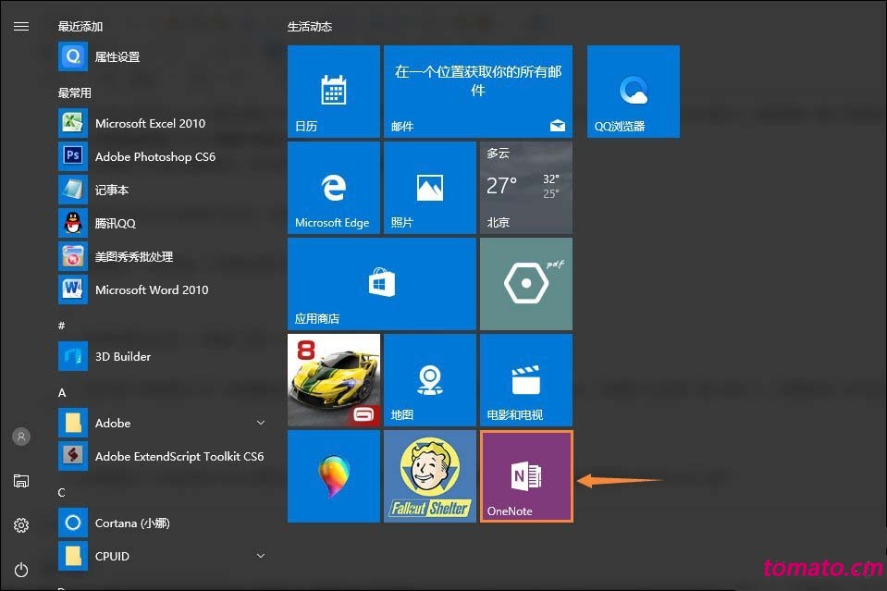The height and width of the screenshot is (591, 887).
Task: Click the 生活动态 group title
Action: (310, 27)
